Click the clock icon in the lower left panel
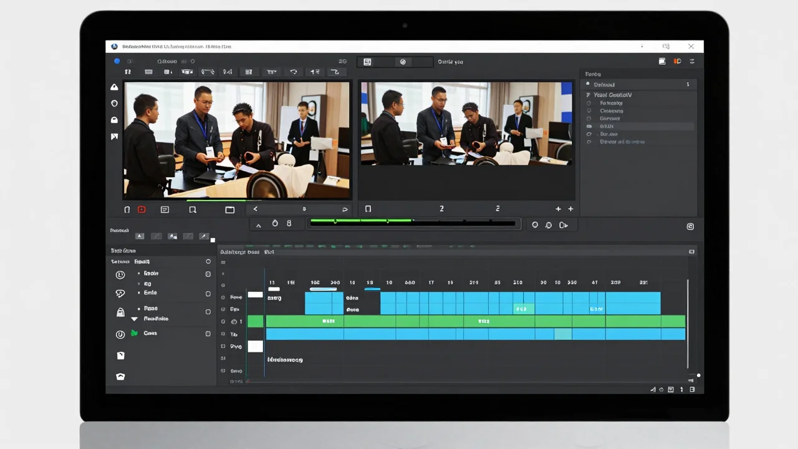The width and height of the screenshot is (798, 449). click(120, 275)
